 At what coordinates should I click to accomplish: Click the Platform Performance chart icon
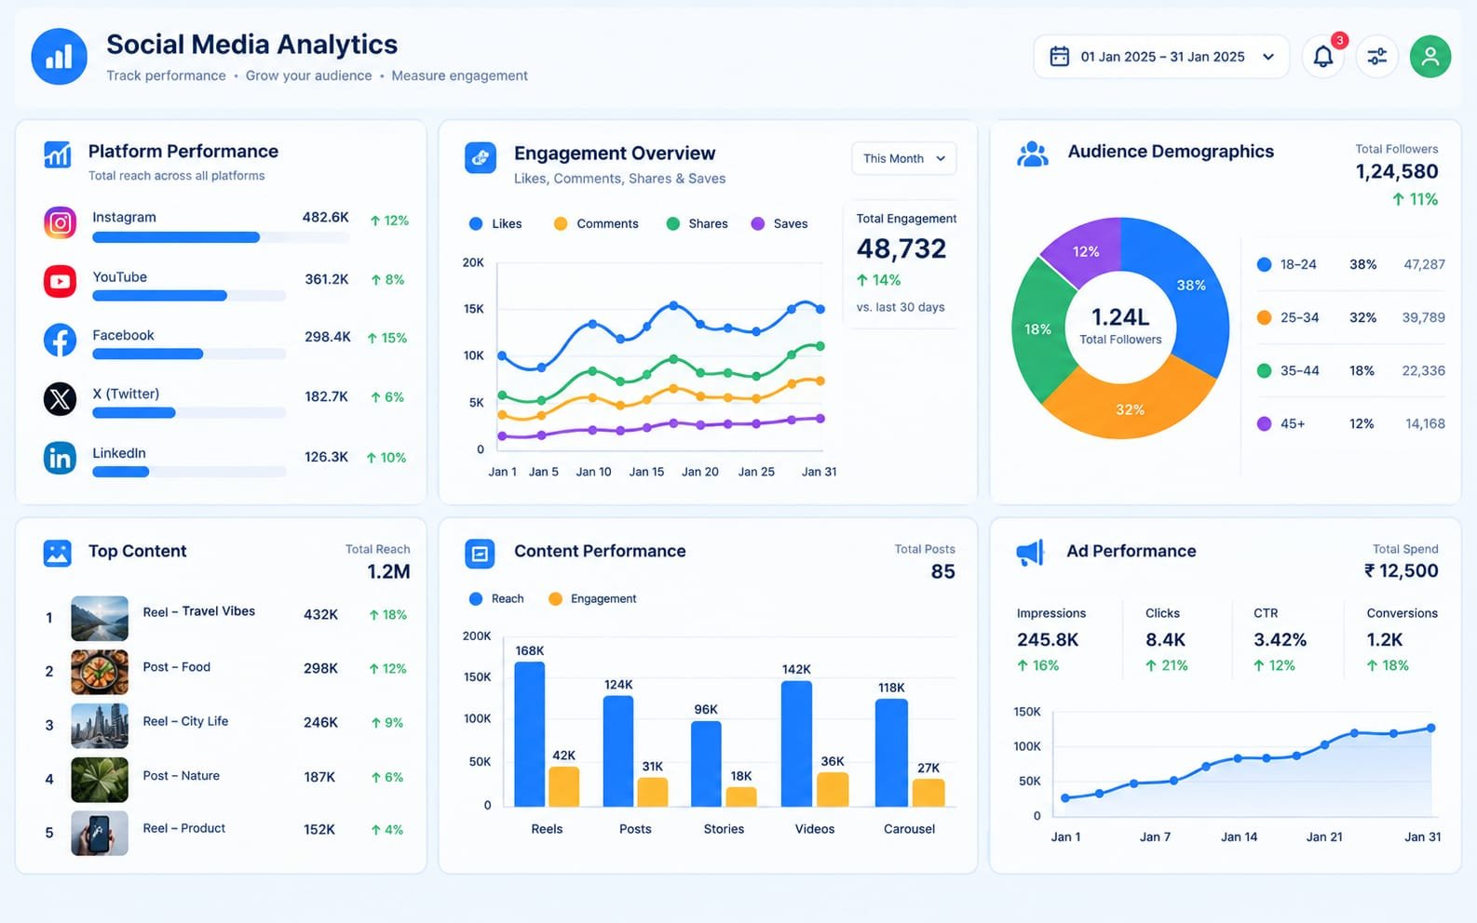coord(58,154)
